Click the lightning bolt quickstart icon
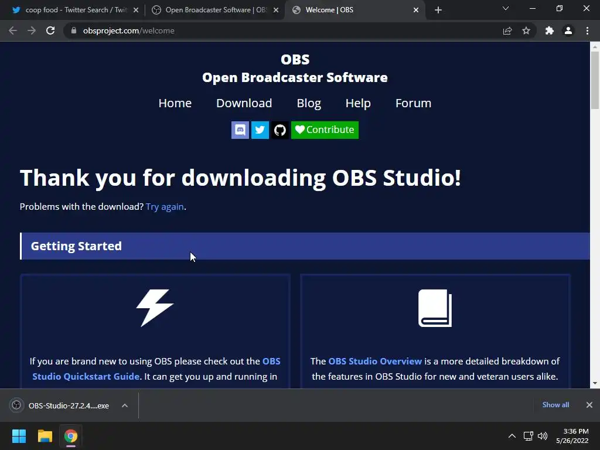This screenshot has height=450, width=600. (155, 308)
